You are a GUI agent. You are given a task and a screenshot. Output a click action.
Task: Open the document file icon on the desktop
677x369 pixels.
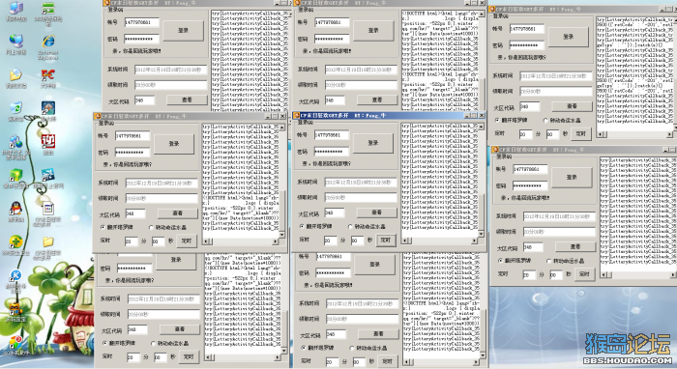coord(48,209)
